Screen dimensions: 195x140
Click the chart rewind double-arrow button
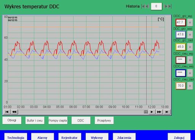pos(14,112)
